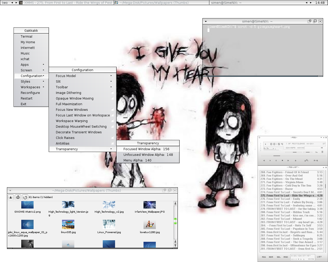Toggle Focus Last Window on Workspace checkbox
Image resolution: width=328 pixels, height=262 pixels.
(112, 115)
